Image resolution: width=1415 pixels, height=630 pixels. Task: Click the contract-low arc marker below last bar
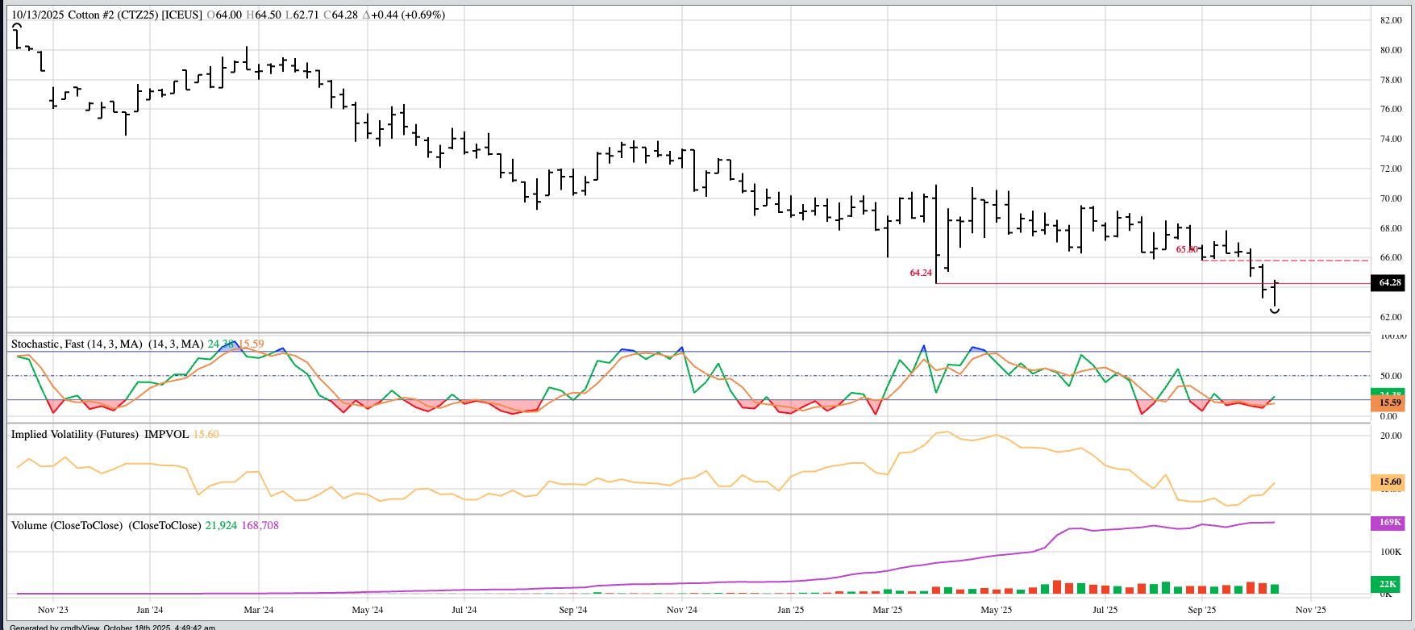(x=1275, y=311)
